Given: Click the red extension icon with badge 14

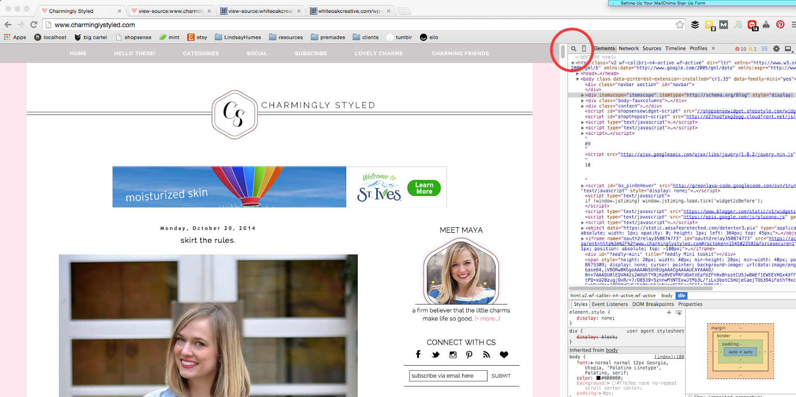Looking at the screenshot, I should (752, 25).
